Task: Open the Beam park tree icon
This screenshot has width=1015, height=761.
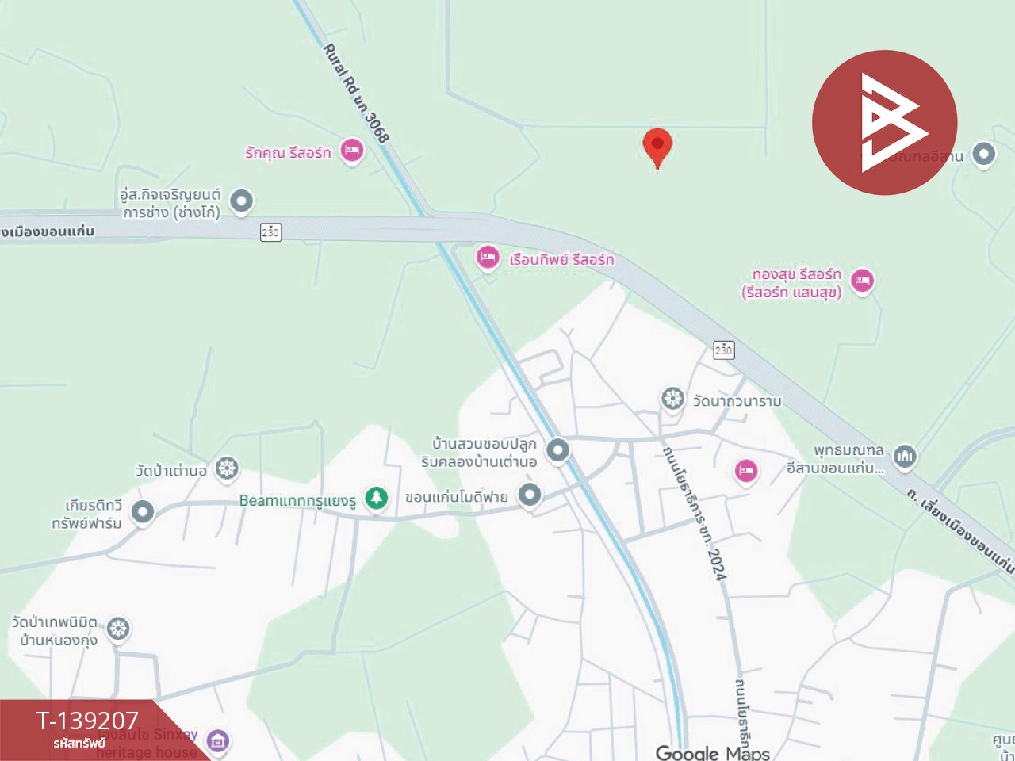Action: [377, 498]
